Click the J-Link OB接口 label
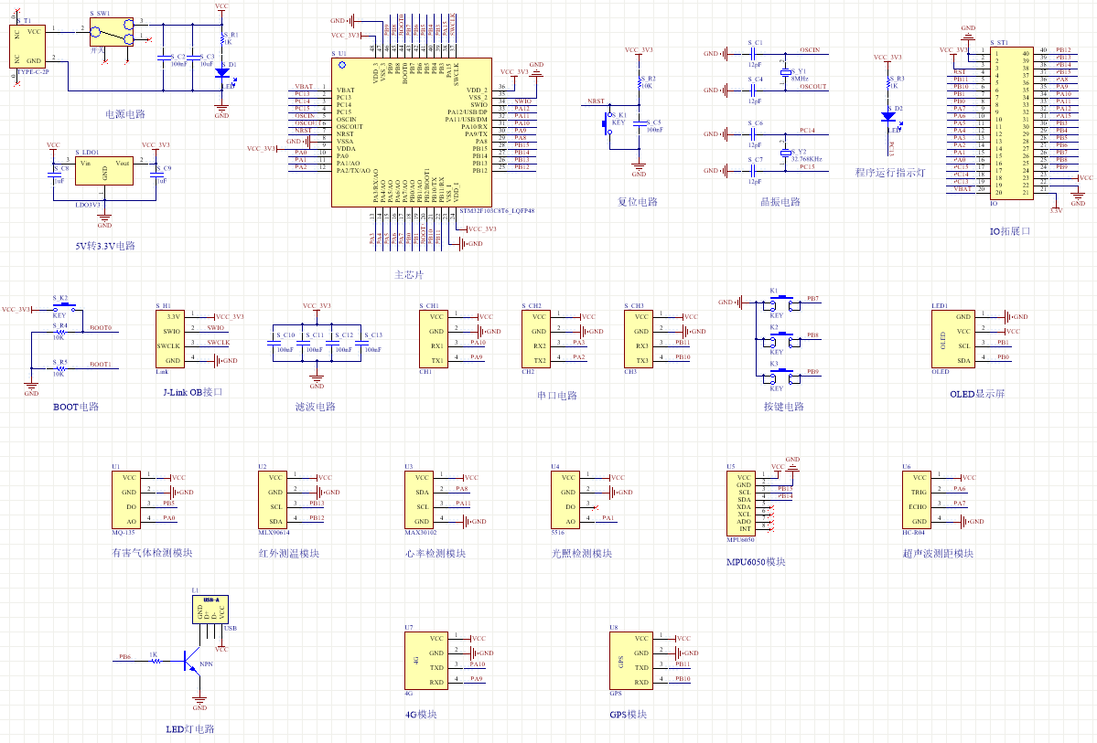 point(193,392)
